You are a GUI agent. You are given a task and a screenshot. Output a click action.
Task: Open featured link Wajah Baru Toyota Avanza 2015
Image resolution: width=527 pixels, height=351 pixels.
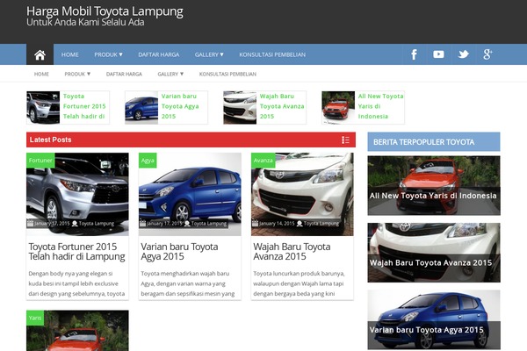point(282,106)
